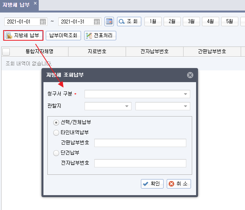Select the 선택/전체납부 radio option

pyautogui.click(x=56, y=122)
